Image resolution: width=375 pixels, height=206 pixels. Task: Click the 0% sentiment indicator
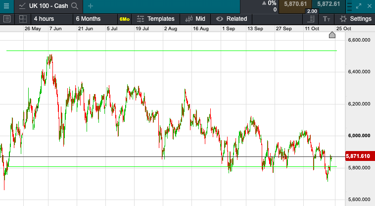tap(270, 3)
